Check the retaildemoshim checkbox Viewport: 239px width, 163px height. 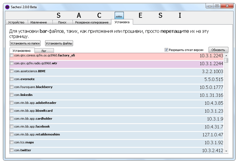[12, 134]
